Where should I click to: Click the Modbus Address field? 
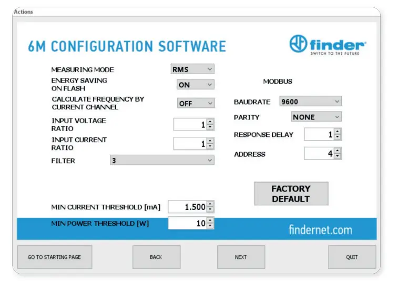pos(319,154)
